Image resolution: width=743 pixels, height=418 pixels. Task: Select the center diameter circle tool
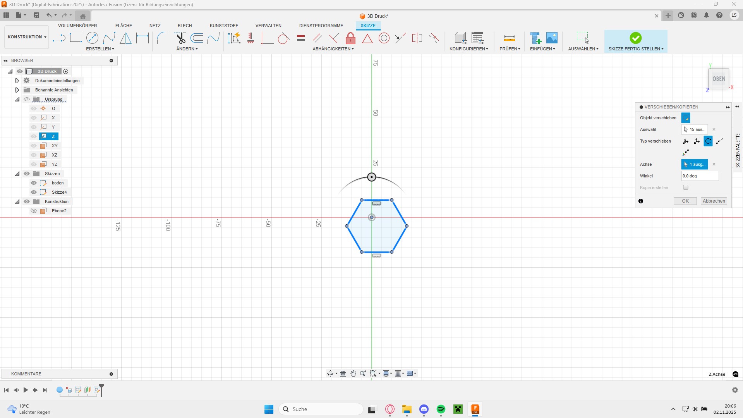[92, 38]
